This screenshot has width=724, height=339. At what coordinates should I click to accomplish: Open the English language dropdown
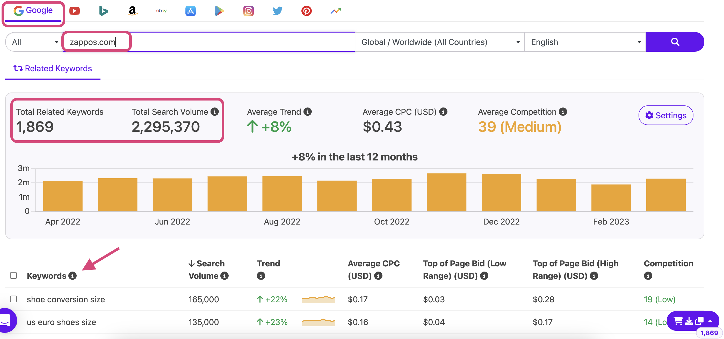(x=585, y=42)
